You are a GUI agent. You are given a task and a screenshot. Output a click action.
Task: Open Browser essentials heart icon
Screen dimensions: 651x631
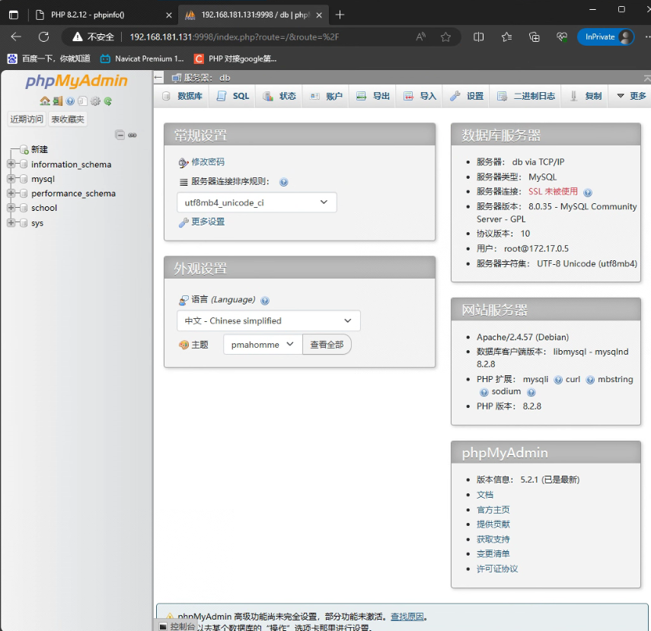(x=562, y=37)
